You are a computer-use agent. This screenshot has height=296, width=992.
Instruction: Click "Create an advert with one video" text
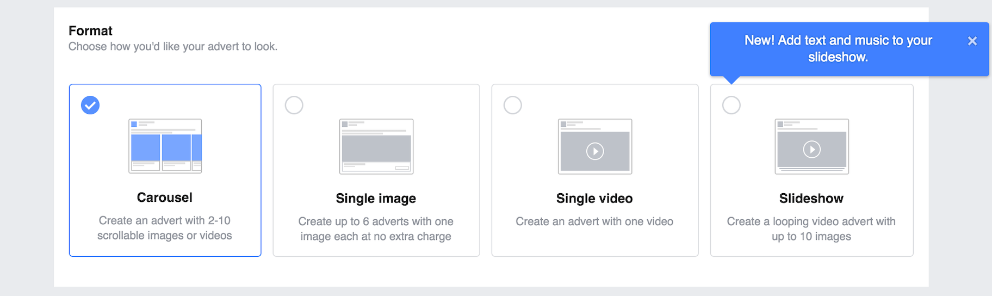click(x=594, y=221)
